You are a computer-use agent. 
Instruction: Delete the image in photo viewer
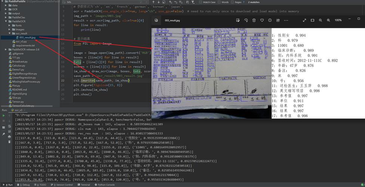click(x=254, y=20)
